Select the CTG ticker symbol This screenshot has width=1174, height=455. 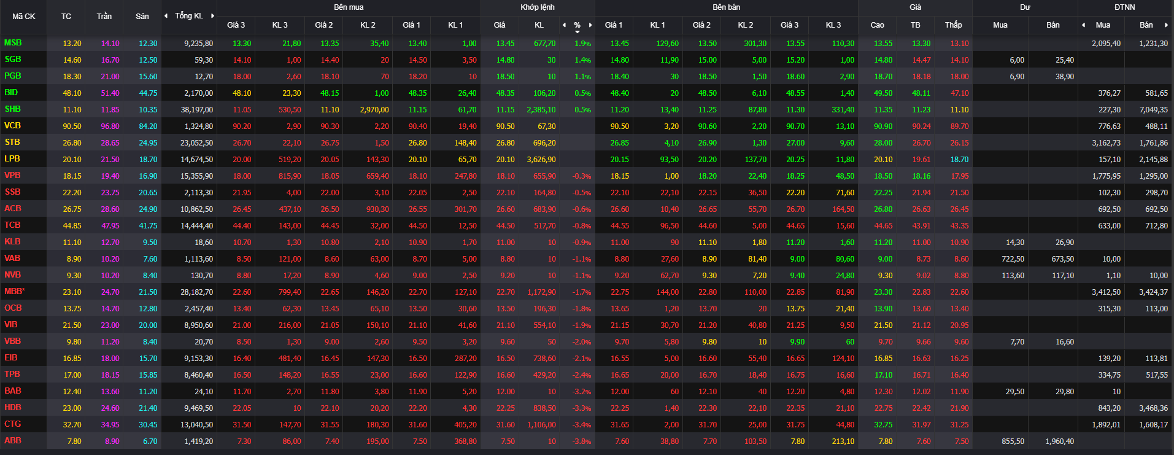pyautogui.click(x=12, y=424)
